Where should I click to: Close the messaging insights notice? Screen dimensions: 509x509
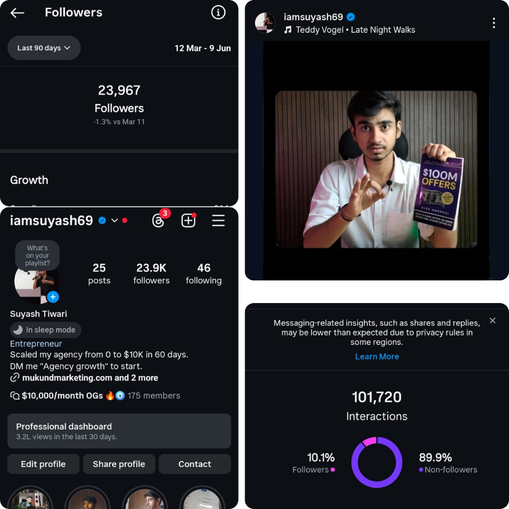pyautogui.click(x=493, y=320)
